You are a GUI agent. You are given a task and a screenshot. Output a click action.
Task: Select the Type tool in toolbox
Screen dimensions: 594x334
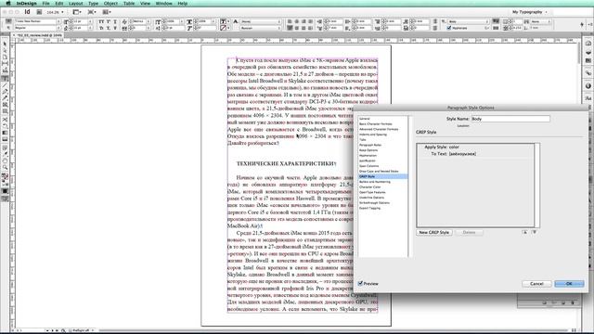5,78
